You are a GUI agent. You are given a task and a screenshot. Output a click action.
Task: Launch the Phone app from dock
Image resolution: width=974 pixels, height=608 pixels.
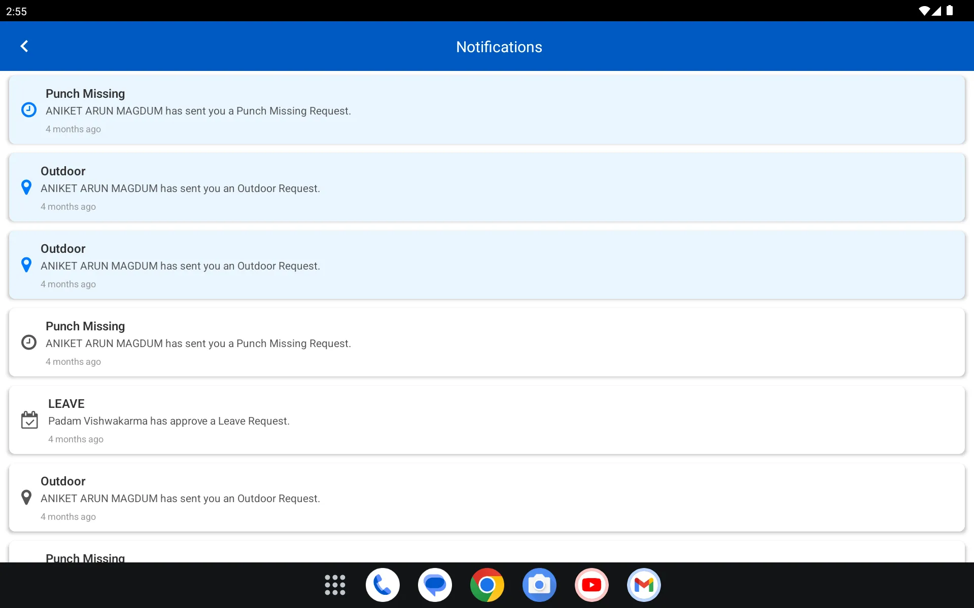pyautogui.click(x=382, y=585)
